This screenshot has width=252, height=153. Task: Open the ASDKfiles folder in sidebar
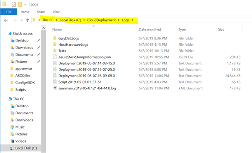(x=23, y=76)
